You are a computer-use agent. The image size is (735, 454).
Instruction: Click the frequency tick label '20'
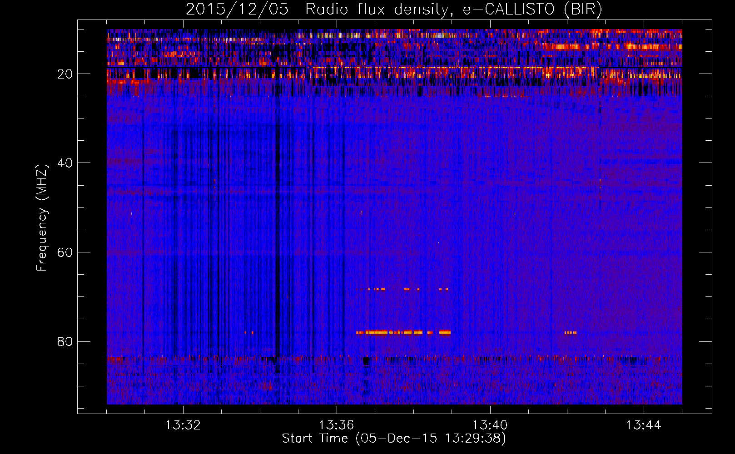[65, 74]
